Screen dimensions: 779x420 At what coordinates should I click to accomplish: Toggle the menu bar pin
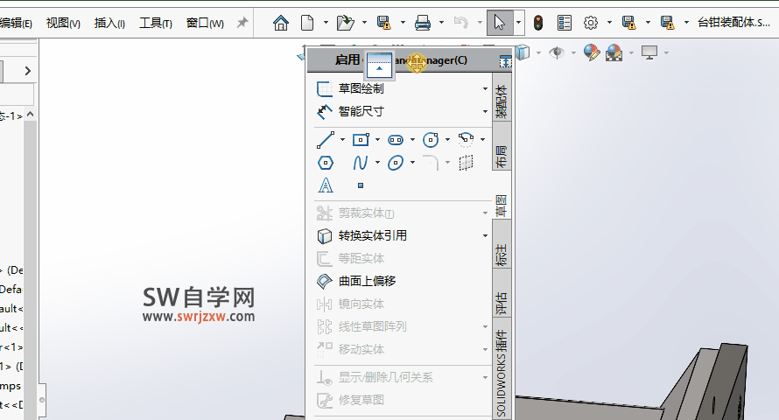(242, 23)
